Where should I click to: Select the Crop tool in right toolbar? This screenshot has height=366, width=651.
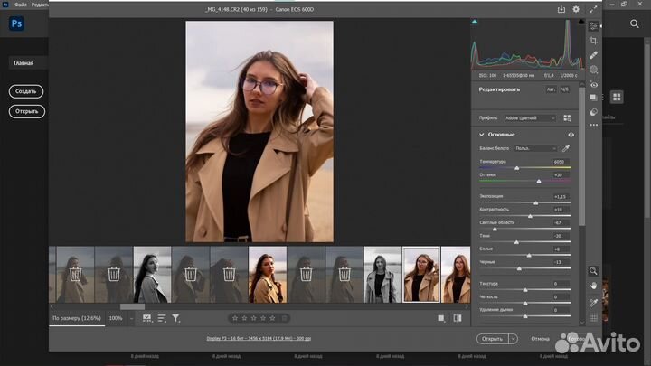(x=594, y=41)
